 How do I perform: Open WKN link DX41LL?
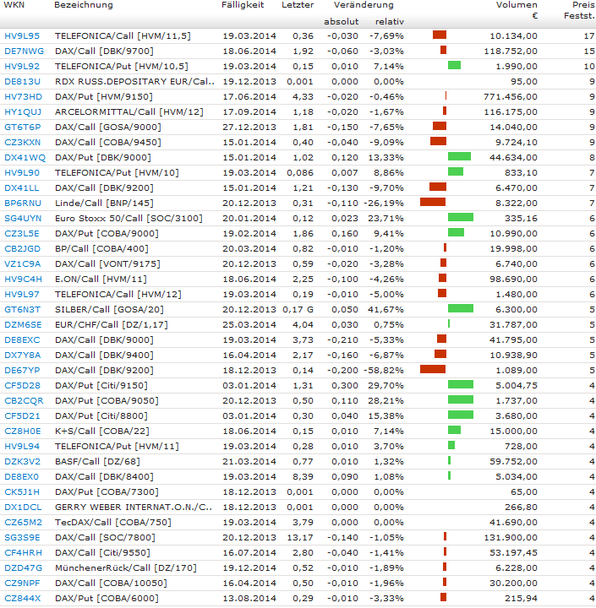coord(22,188)
